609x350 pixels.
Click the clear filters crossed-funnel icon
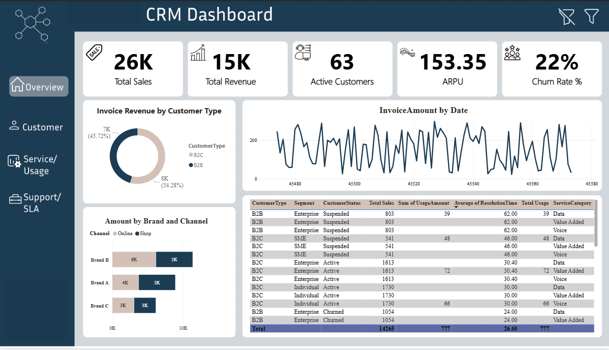567,16
